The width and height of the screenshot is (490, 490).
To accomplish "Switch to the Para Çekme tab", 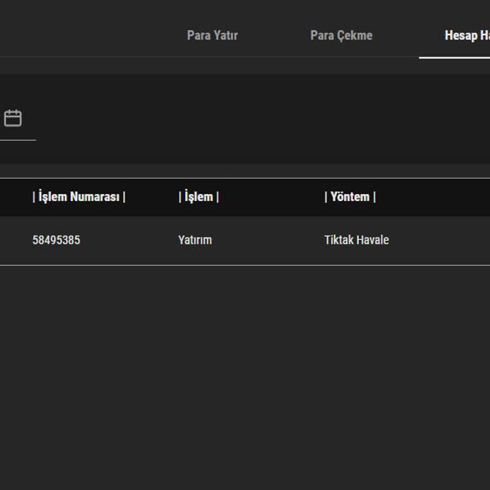I will click(x=341, y=35).
